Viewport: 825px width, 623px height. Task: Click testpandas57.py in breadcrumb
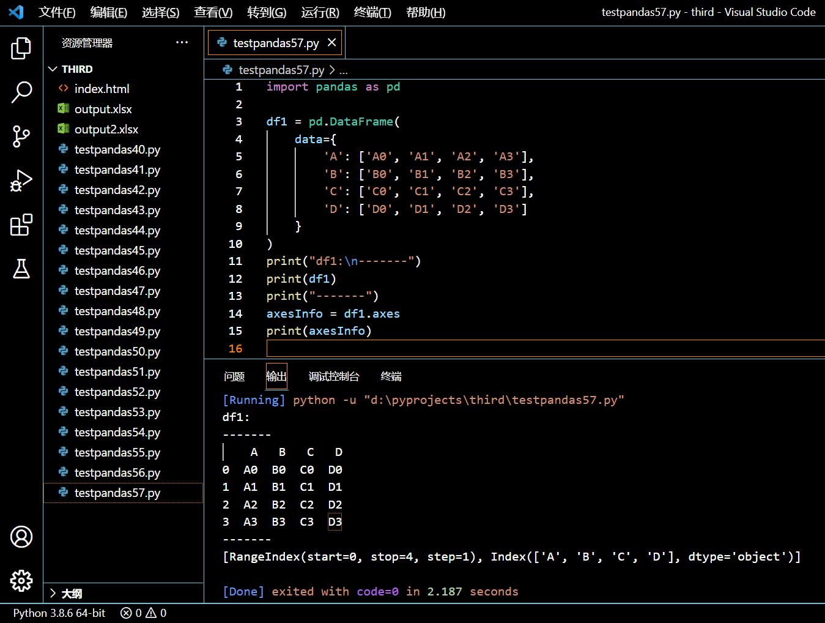coord(281,70)
